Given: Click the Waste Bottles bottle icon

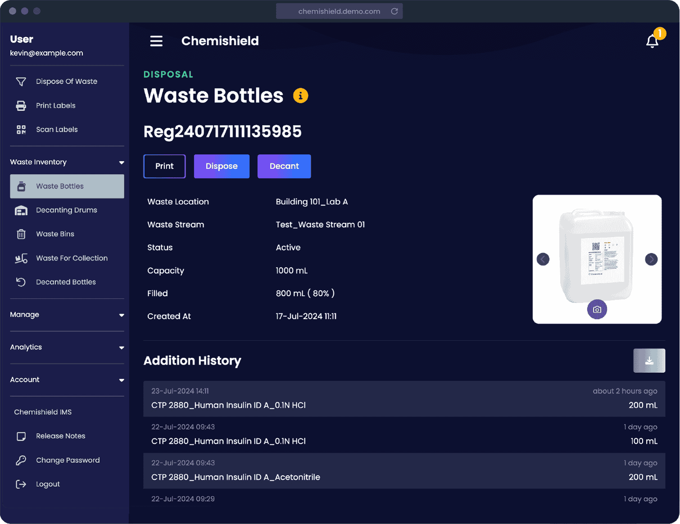Looking at the screenshot, I should [21, 186].
